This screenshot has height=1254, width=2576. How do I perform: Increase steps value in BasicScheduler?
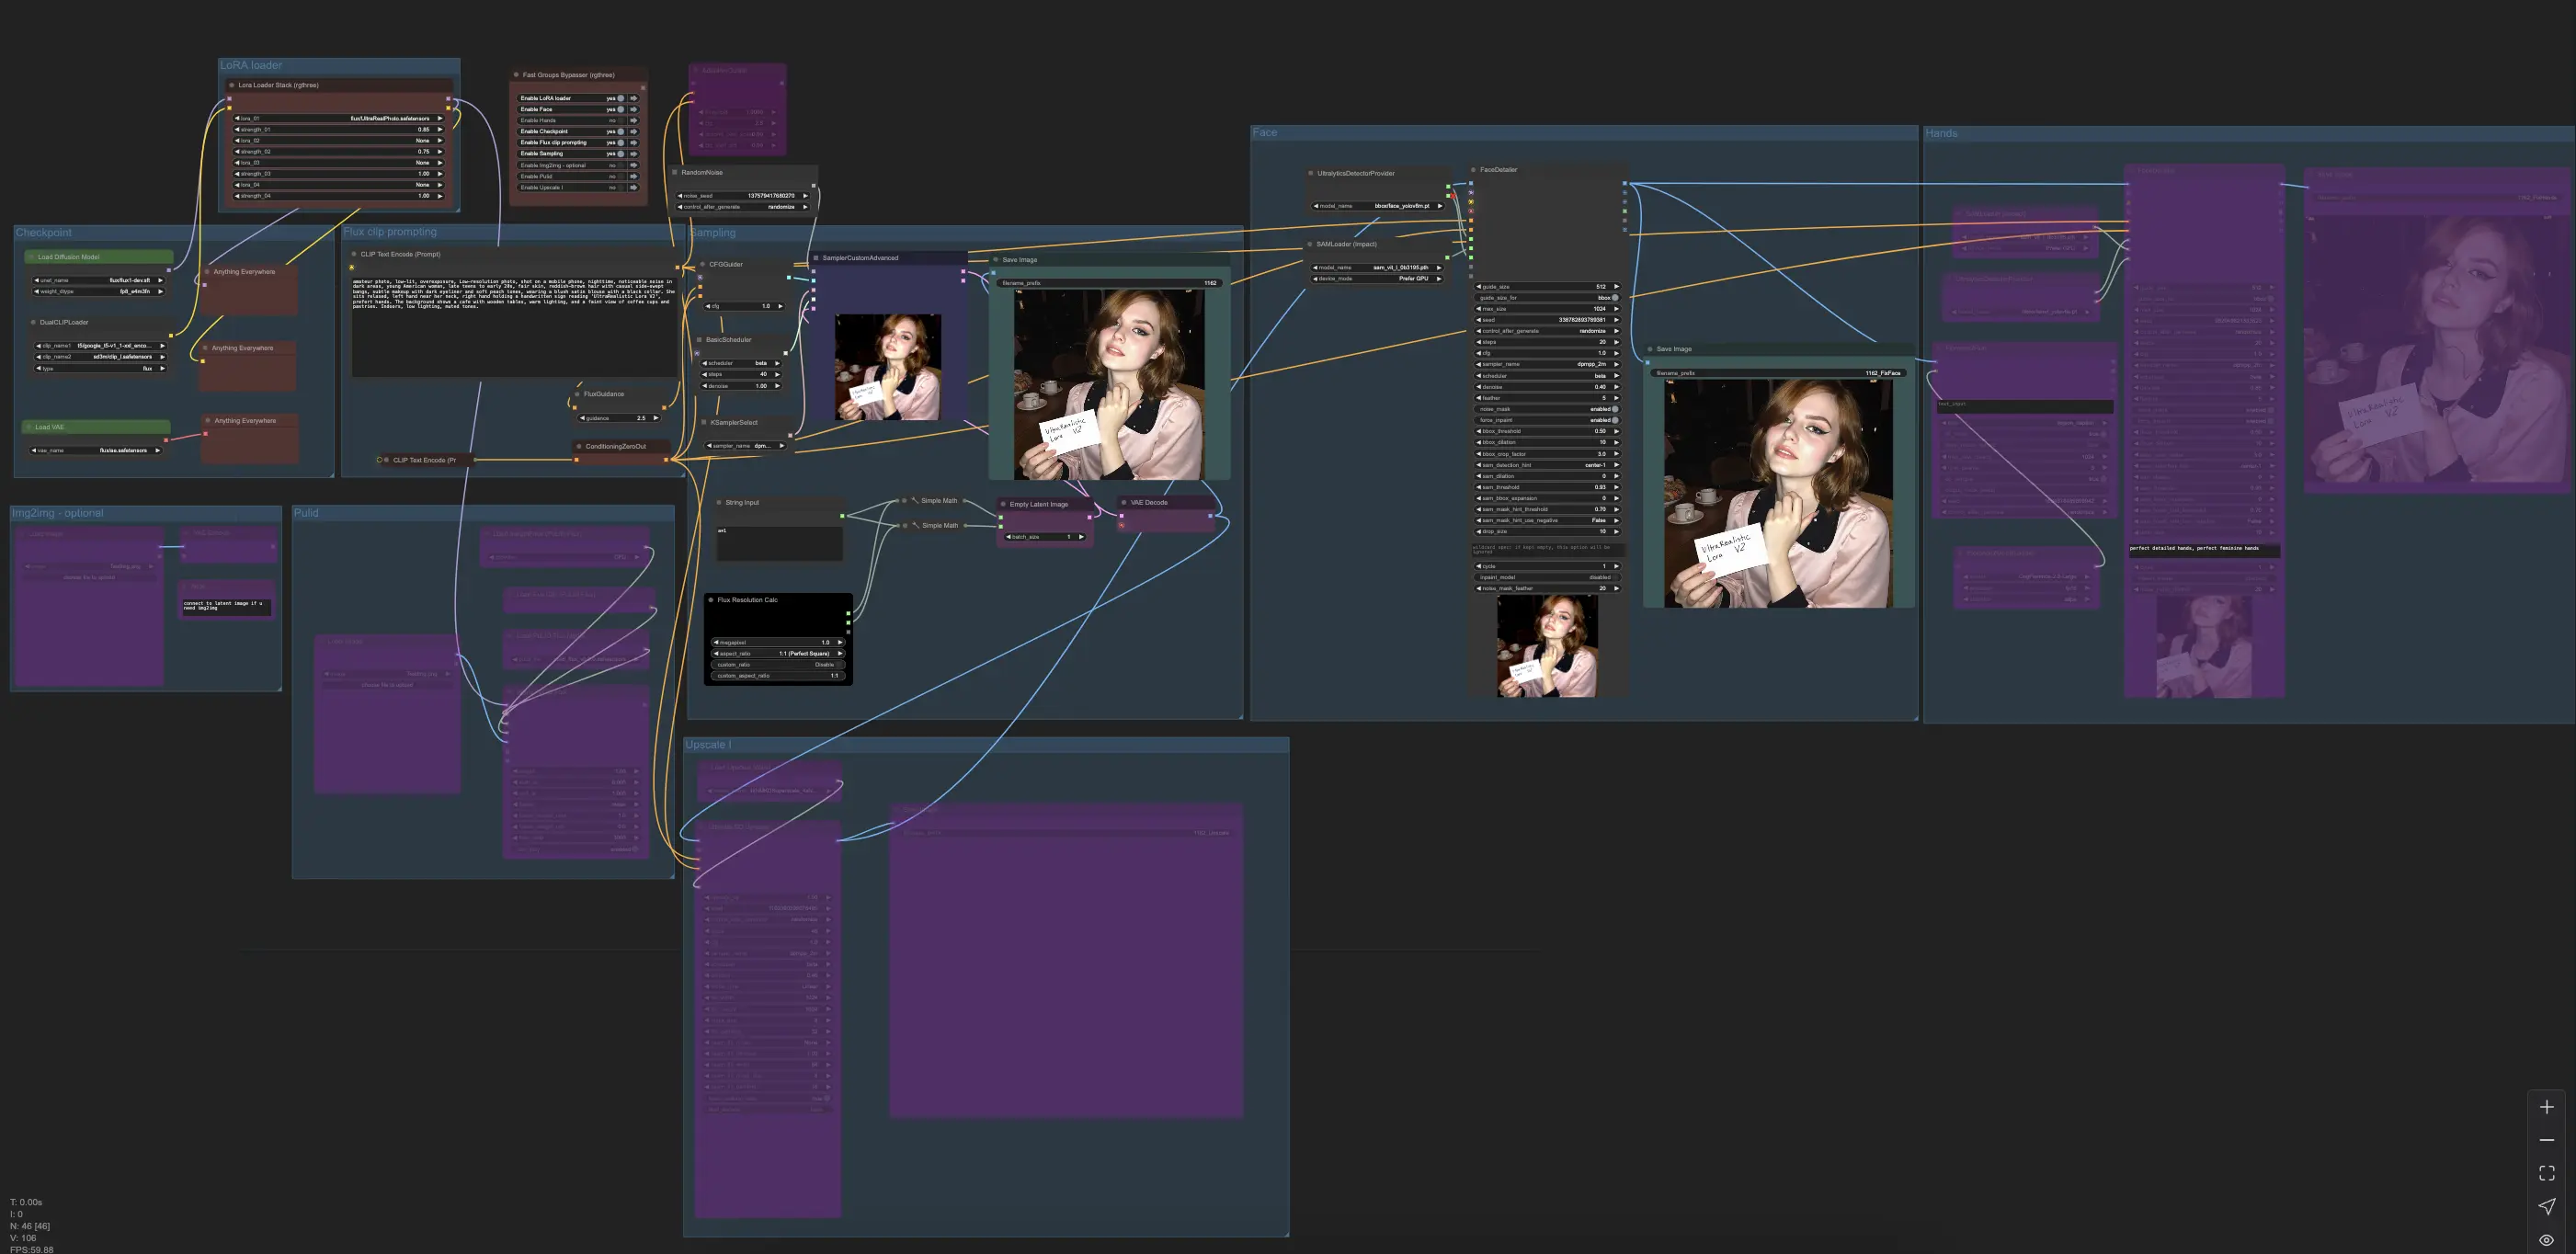coord(778,374)
